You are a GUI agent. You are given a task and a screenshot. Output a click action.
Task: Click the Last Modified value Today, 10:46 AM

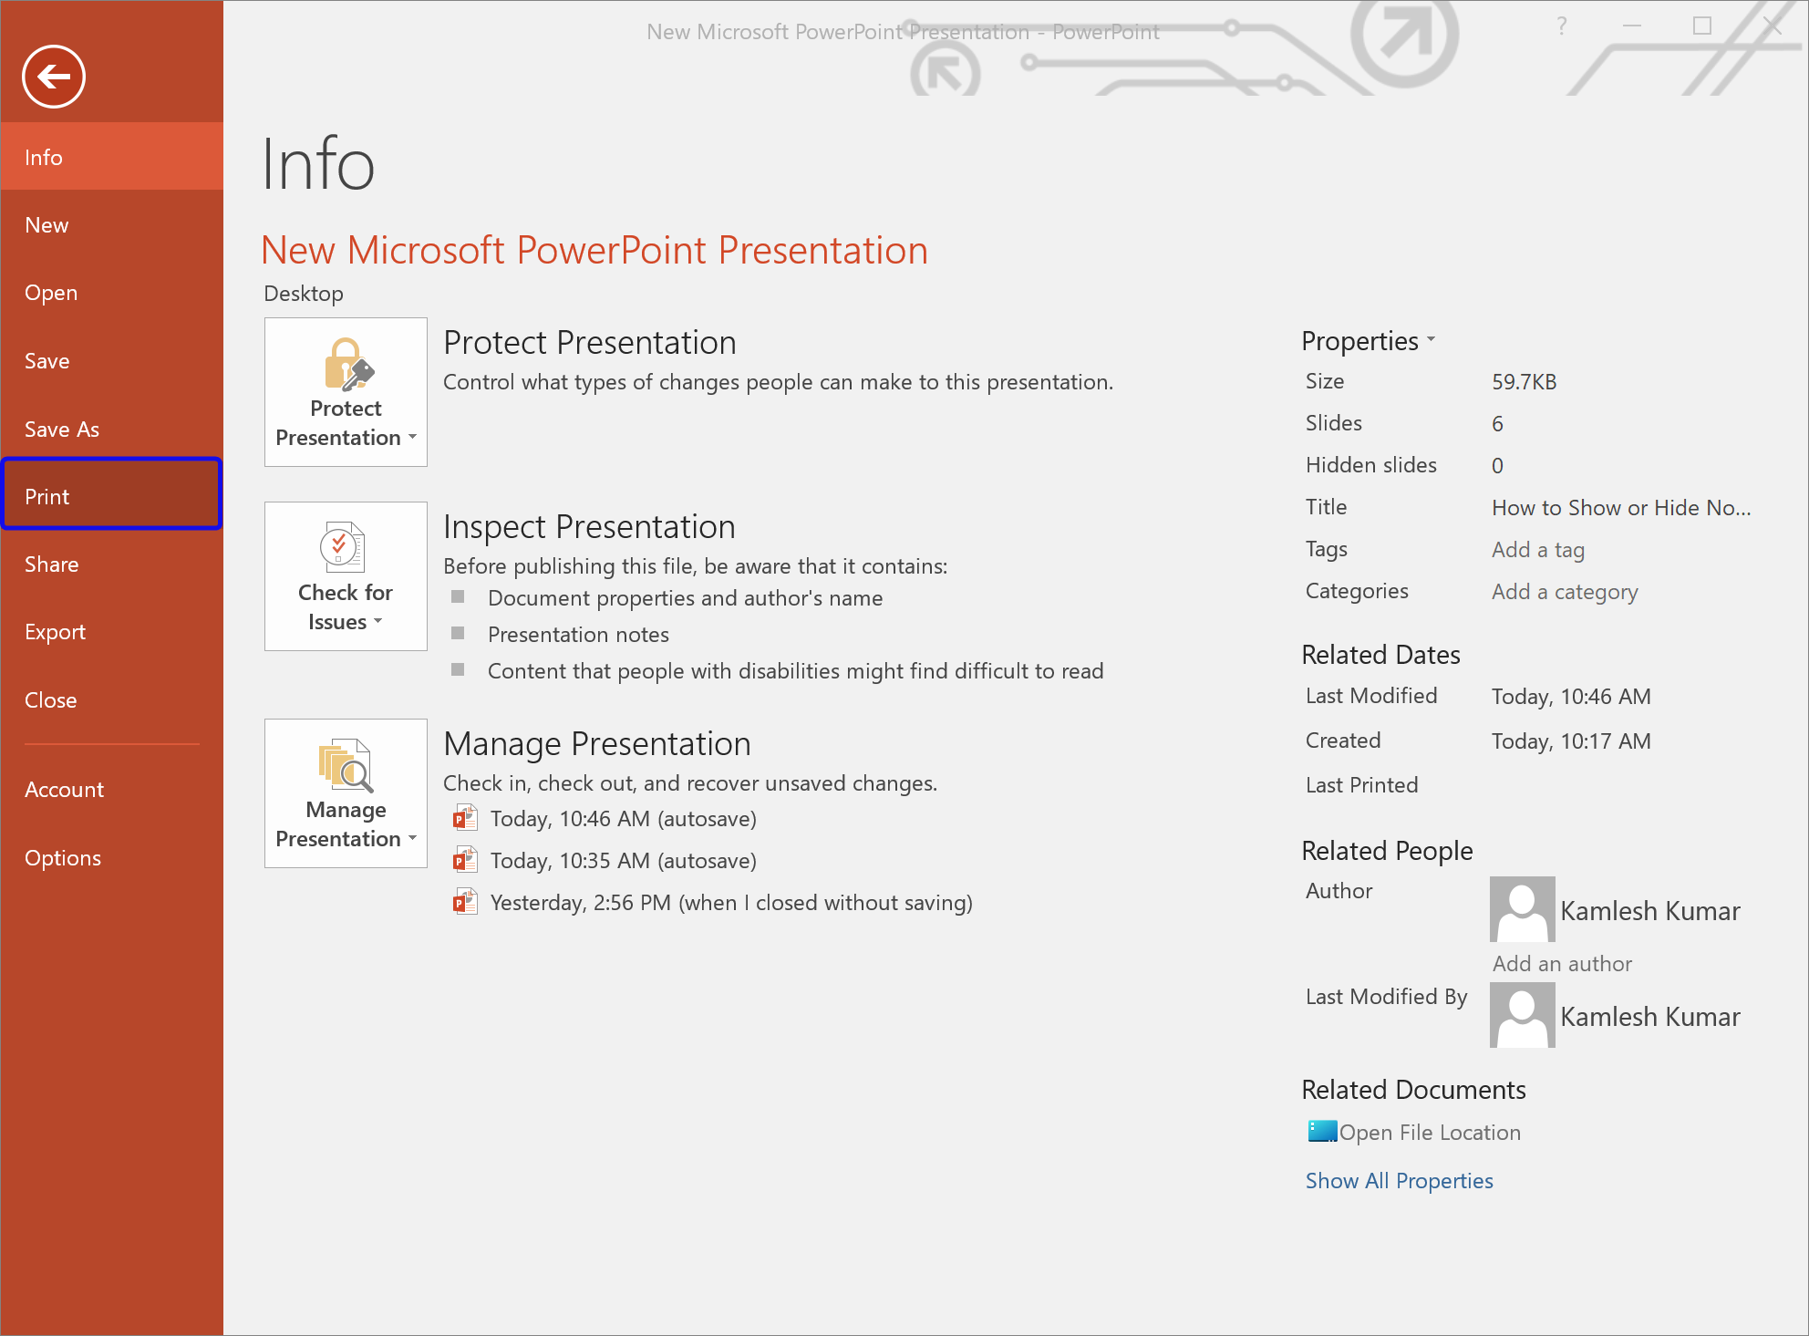pyautogui.click(x=1571, y=697)
